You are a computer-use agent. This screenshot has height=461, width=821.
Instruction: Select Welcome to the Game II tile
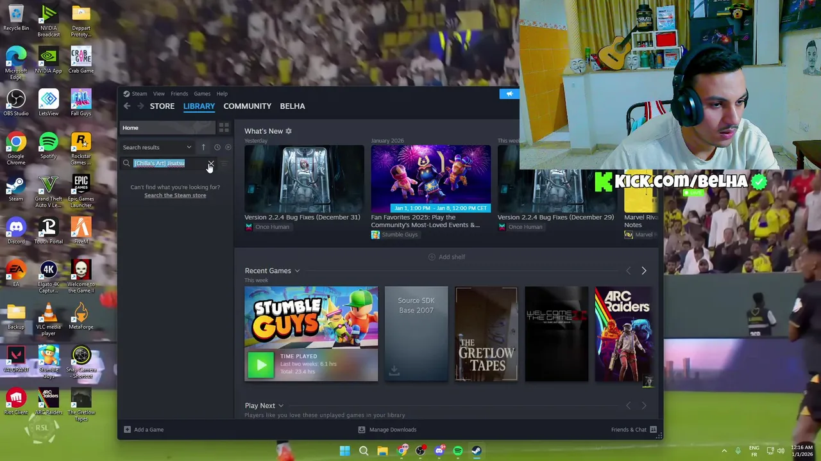[x=556, y=334]
